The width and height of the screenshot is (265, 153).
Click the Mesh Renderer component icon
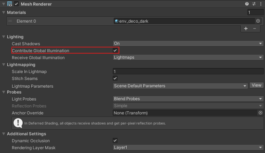10,4
